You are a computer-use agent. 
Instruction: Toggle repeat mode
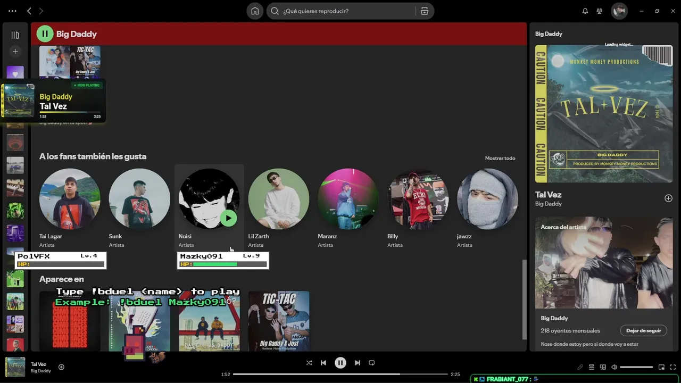click(372, 363)
